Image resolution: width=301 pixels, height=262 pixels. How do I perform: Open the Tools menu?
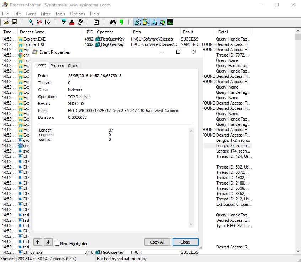point(60,14)
